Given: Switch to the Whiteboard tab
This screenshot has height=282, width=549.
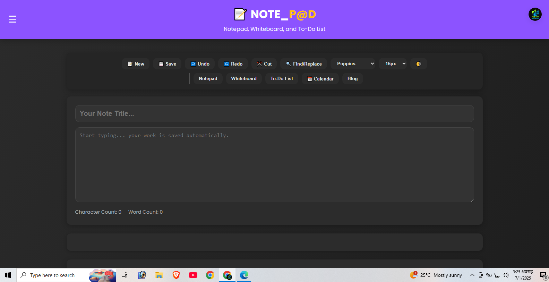Looking at the screenshot, I should click(x=244, y=78).
